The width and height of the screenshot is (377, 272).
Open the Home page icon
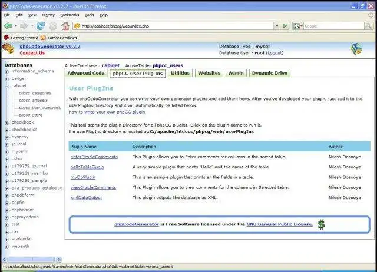coord(65,26)
